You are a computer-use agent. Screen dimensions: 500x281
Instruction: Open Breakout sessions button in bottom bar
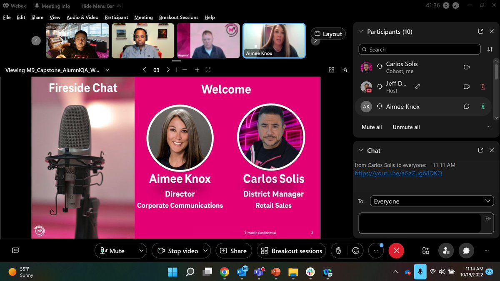291,251
